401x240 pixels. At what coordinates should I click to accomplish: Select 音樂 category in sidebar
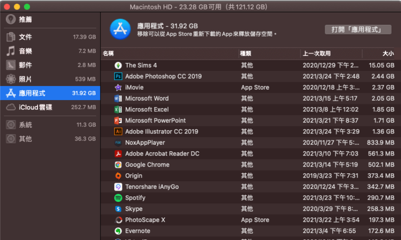[x=50, y=51]
